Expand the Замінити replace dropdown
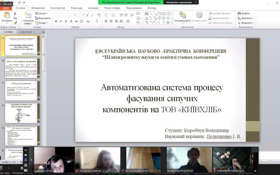The width and height of the screenshot is (280, 175). click(254, 18)
